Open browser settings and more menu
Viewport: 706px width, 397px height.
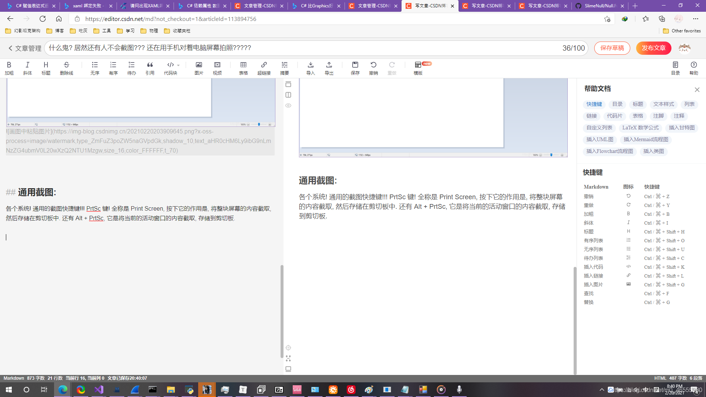[x=695, y=19]
